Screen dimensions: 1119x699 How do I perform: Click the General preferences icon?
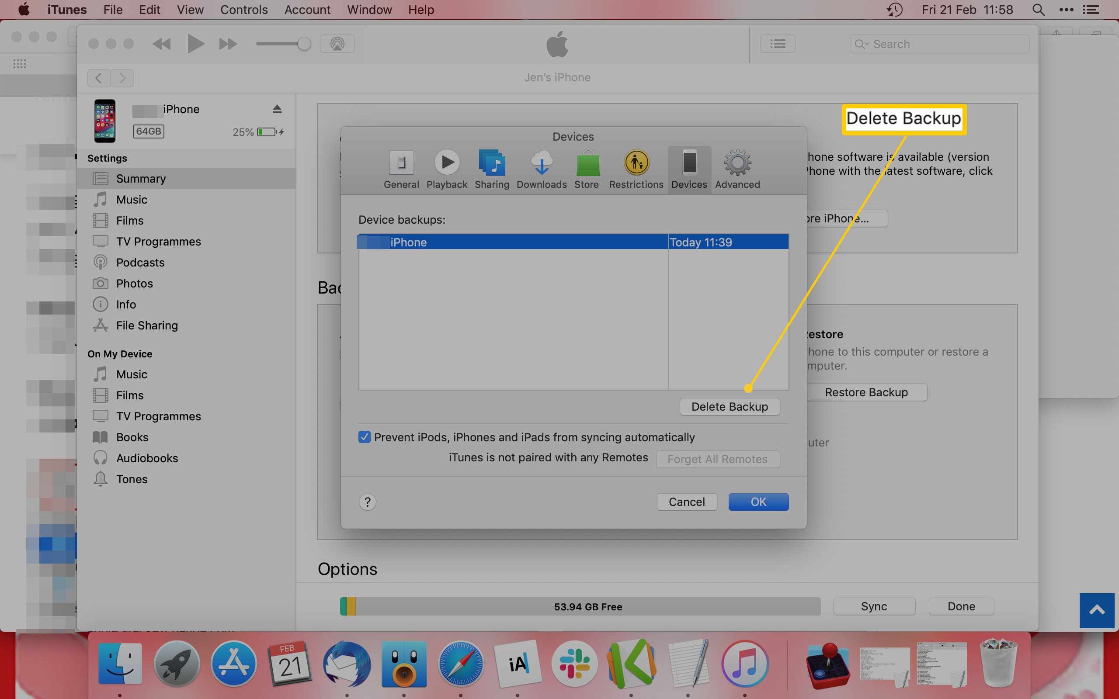400,168
